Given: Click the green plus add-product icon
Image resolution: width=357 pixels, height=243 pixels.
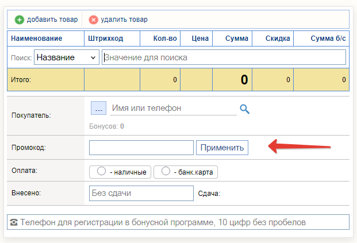Looking at the screenshot, I should 20,20.
